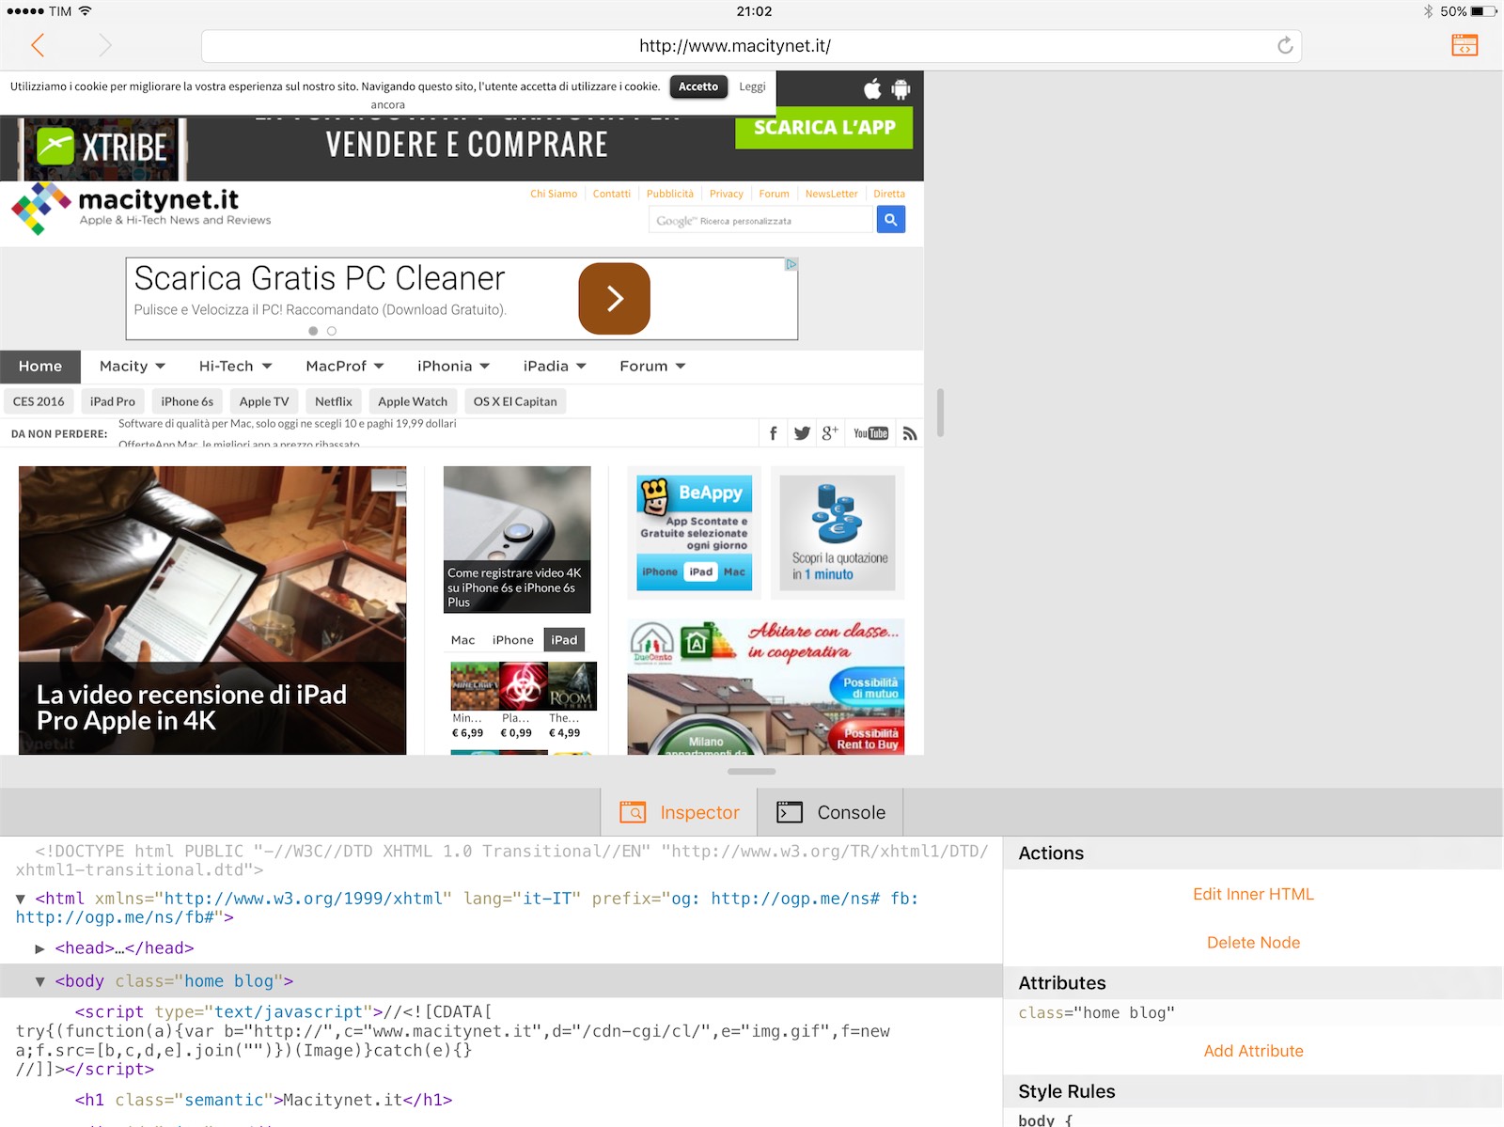Open the BeAppy app deals banner
1504x1127 pixels.
point(695,533)
